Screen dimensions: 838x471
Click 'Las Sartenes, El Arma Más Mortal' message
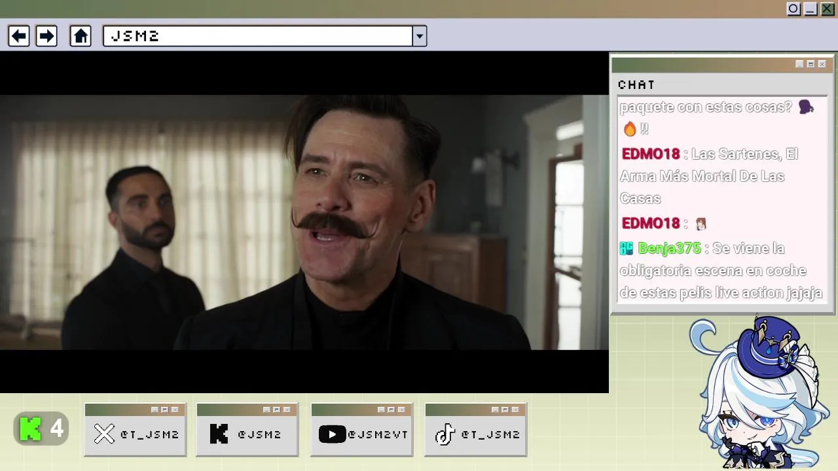tap(709, 177)
